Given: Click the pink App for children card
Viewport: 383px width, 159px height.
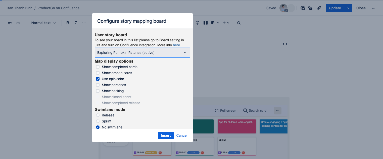Looking at the screenshot, I should click(236, 126).
